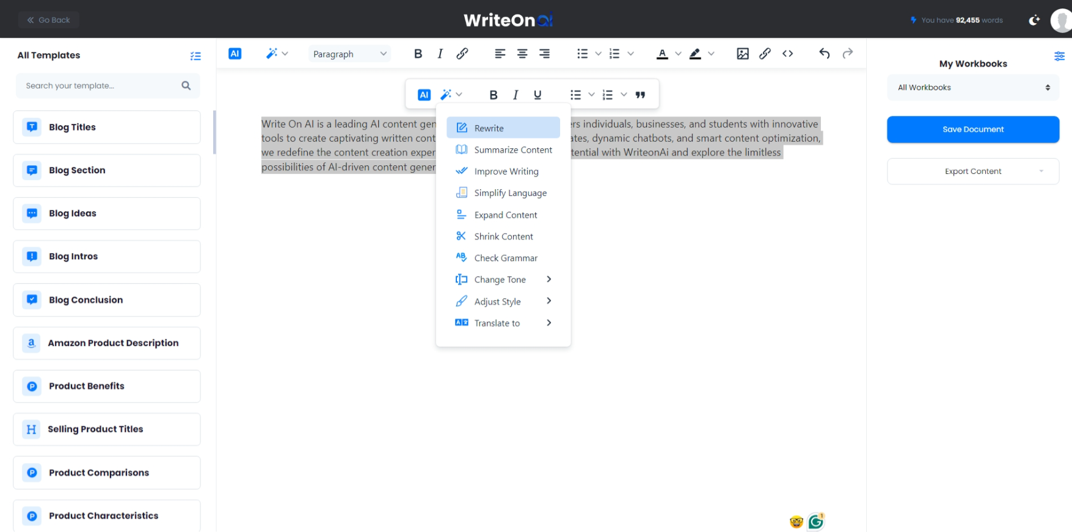The width and height of the screenshot is (1072, 532).
Task: Select Expand Content option
Action: 503,215
